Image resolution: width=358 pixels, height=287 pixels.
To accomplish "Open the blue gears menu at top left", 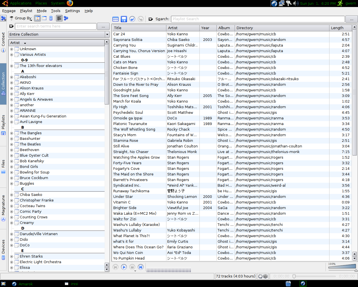I will click(3, 18).
